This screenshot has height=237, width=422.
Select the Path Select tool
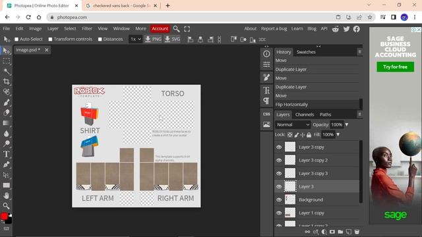[7, 175]
